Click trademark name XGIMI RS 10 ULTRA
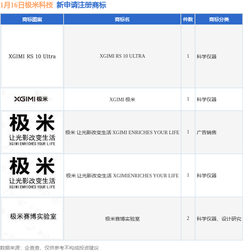 click(122, 56)
